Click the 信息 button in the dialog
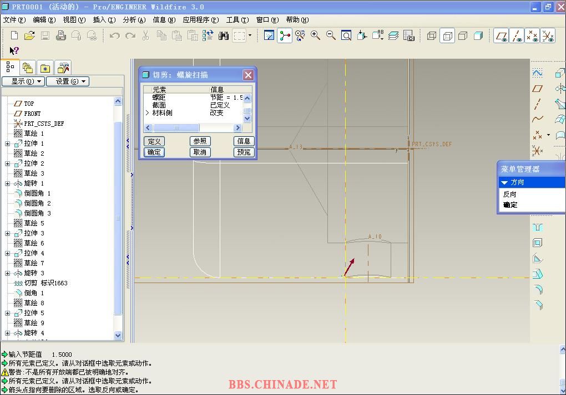The width and height of the screenshot is (566, 395). (x=244, y=141)
